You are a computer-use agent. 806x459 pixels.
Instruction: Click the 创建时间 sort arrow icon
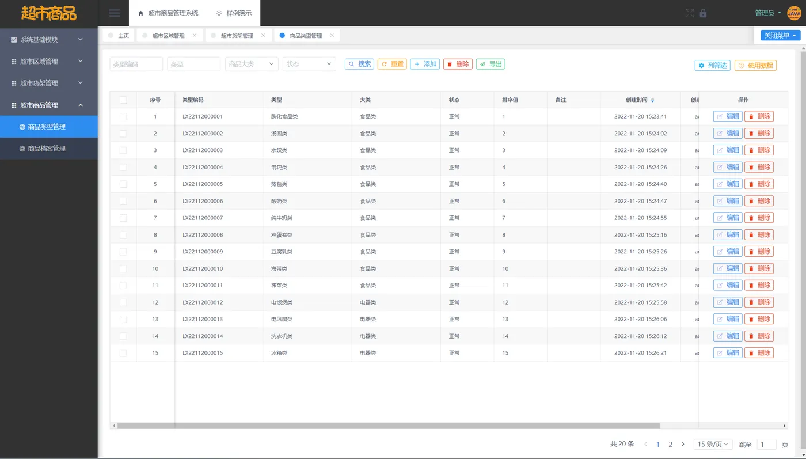pyautogui.click(x=652, y=100)
